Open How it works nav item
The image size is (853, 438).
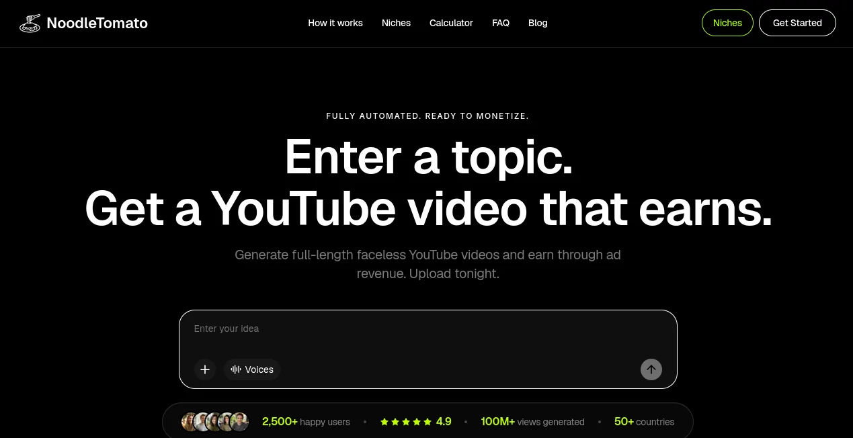[335, 23]
